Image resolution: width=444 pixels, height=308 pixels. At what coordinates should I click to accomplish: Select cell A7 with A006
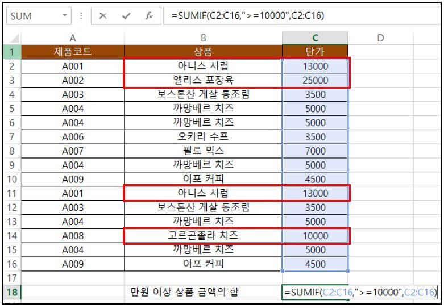tap(73, 137)
